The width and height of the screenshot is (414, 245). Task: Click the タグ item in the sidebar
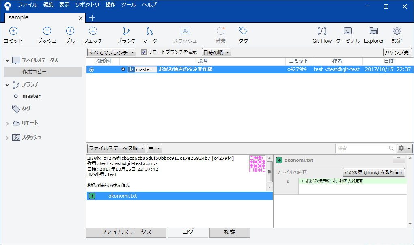pos(26,108)
